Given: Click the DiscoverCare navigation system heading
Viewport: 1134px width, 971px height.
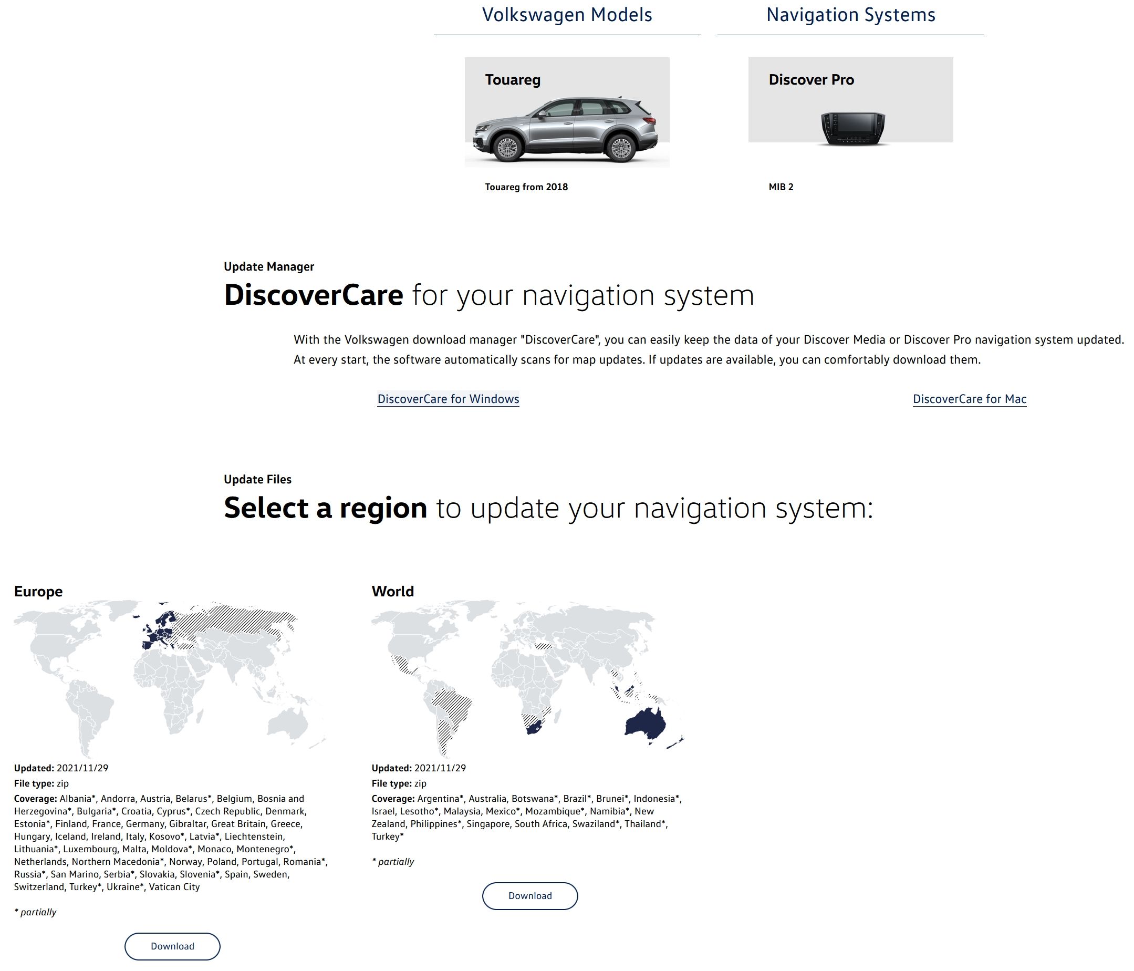Looking at the screenshot, I should (488, 295).
